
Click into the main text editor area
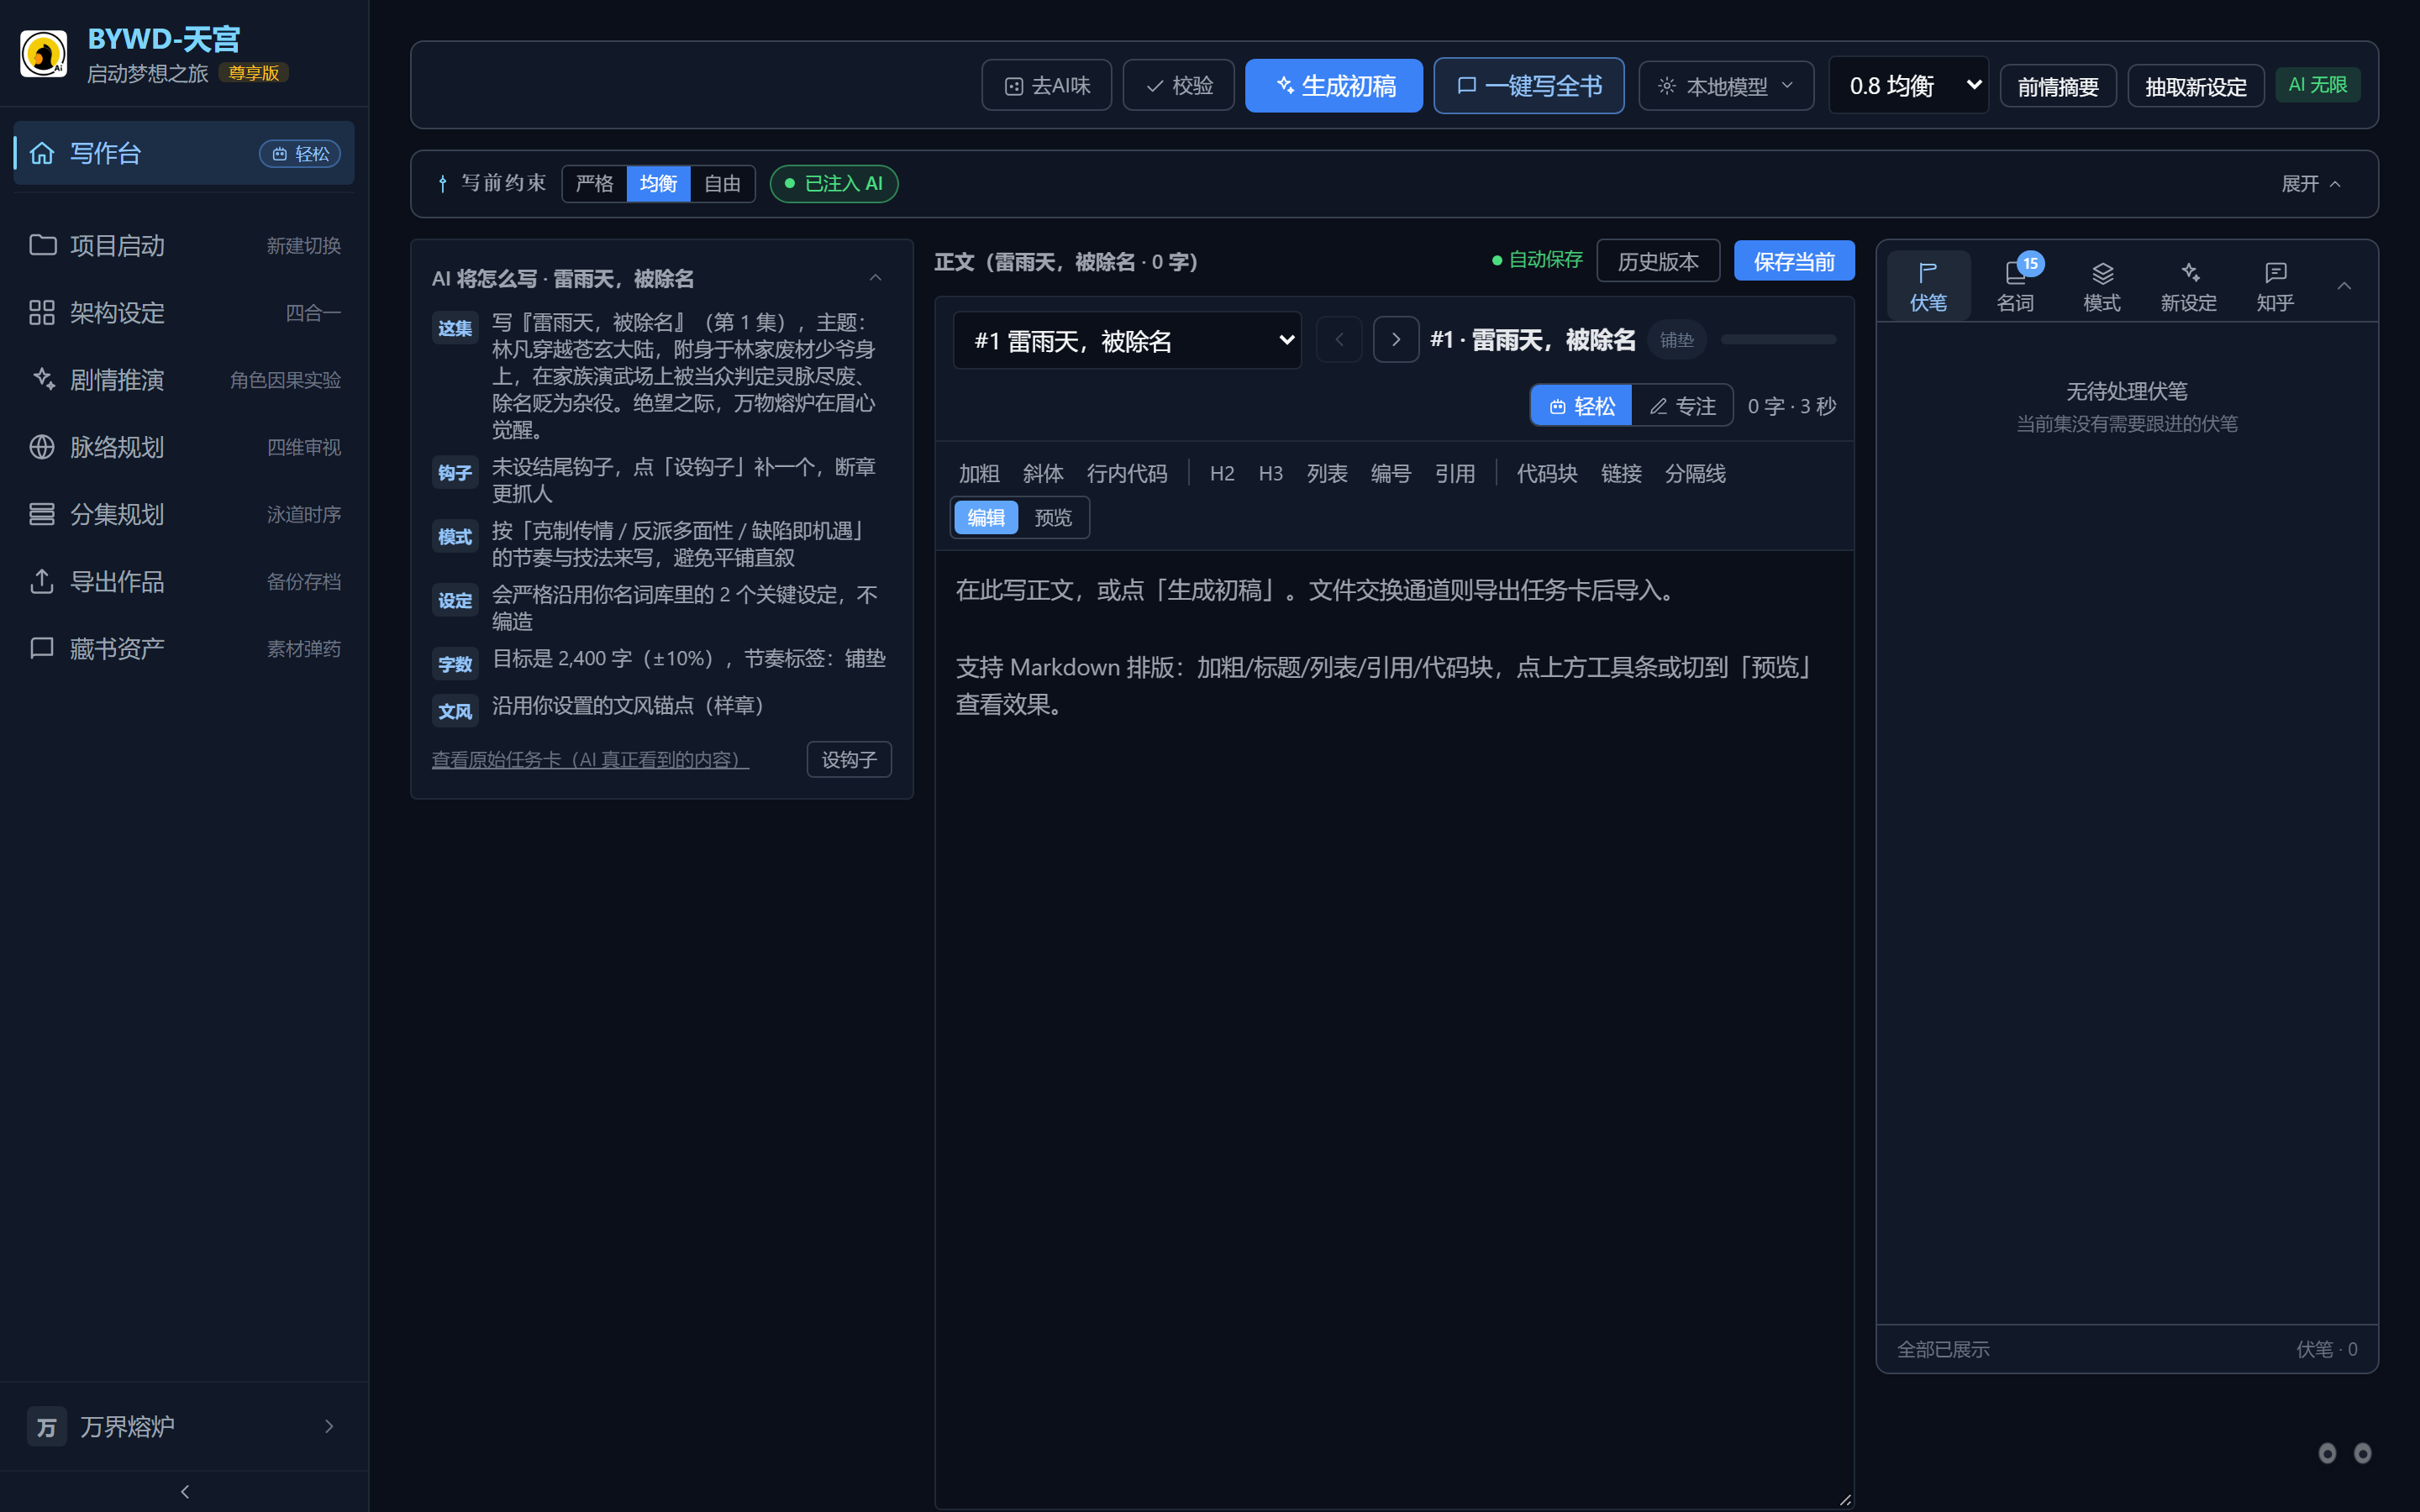click(1394, 1028)
